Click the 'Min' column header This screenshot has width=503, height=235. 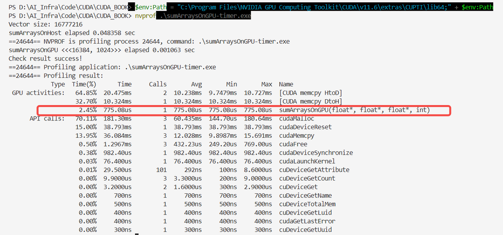(x=231, y=84)
